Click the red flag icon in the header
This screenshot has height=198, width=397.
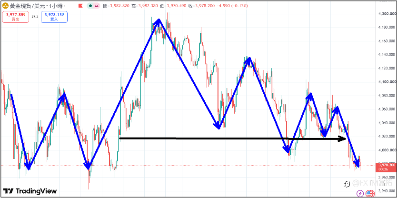point(80,6)
